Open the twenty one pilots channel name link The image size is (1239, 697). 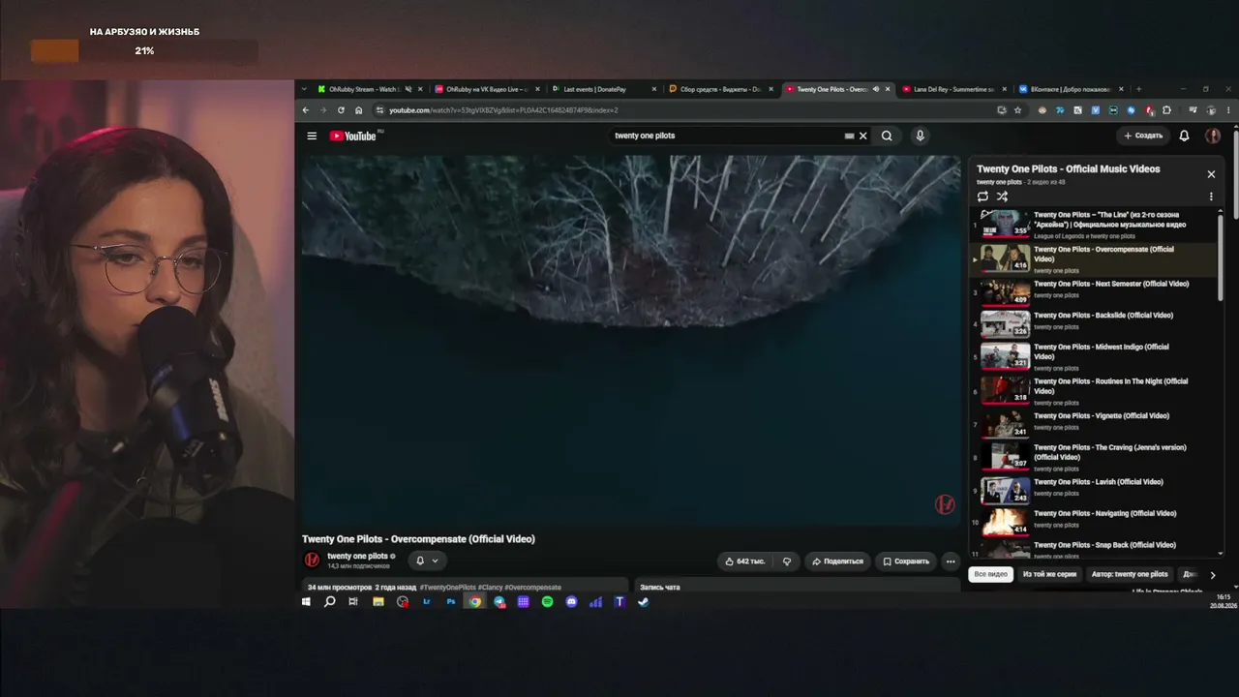coord(357,557)
